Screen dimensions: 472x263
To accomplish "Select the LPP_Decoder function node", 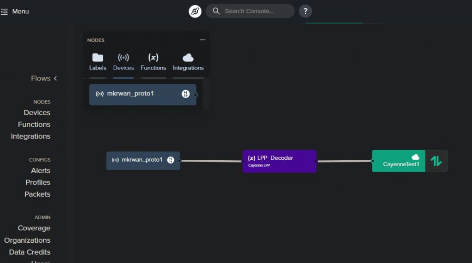I will point(279,161).
